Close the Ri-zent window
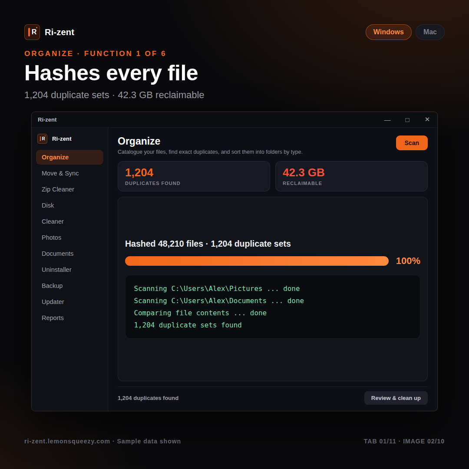 click(x=427, y=120)
